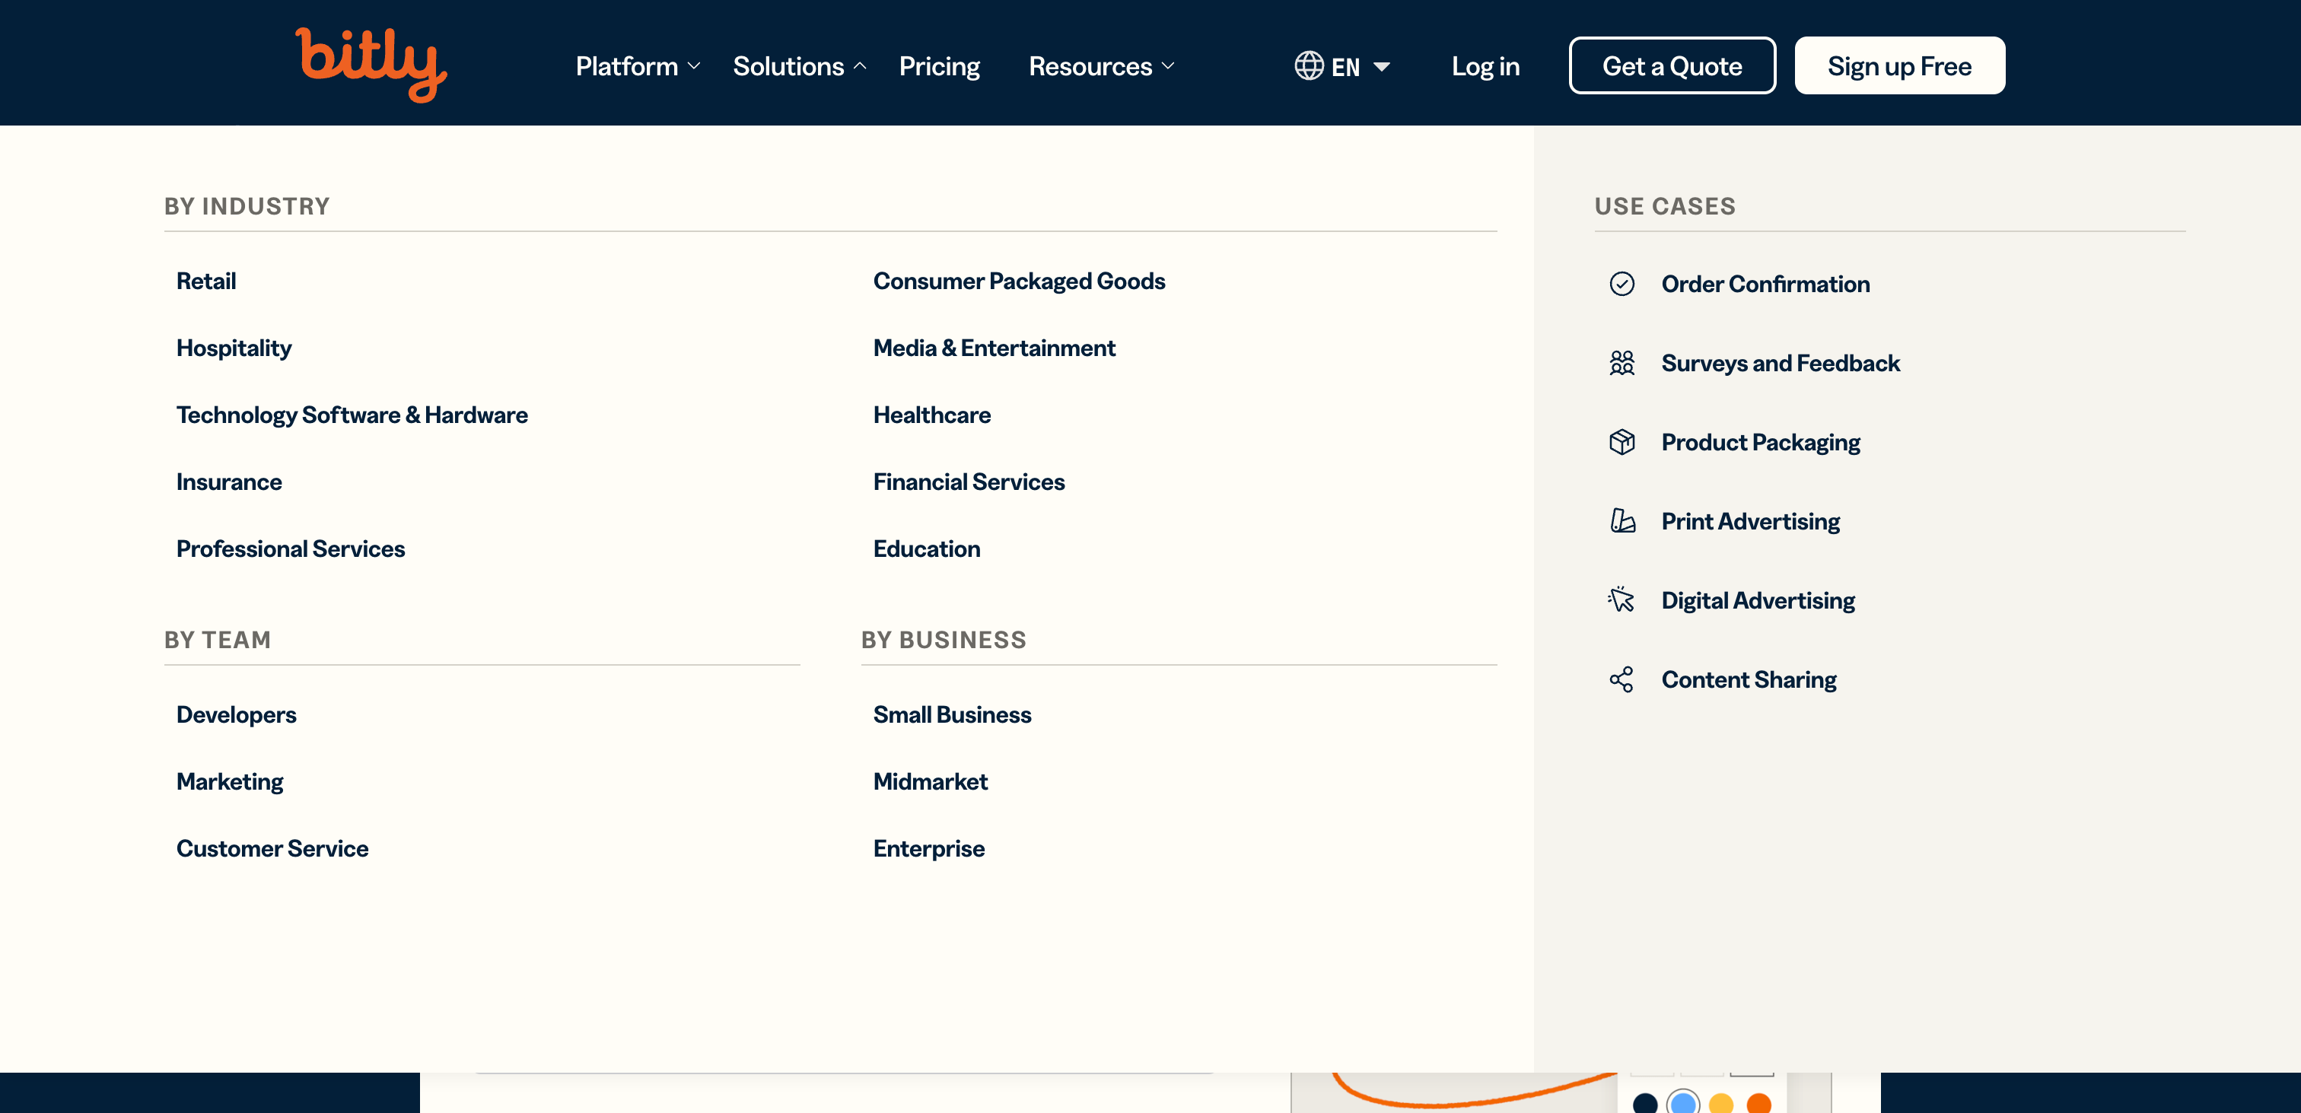Open the Developers team link
2301x1113 pixels.
click(236, 714)
